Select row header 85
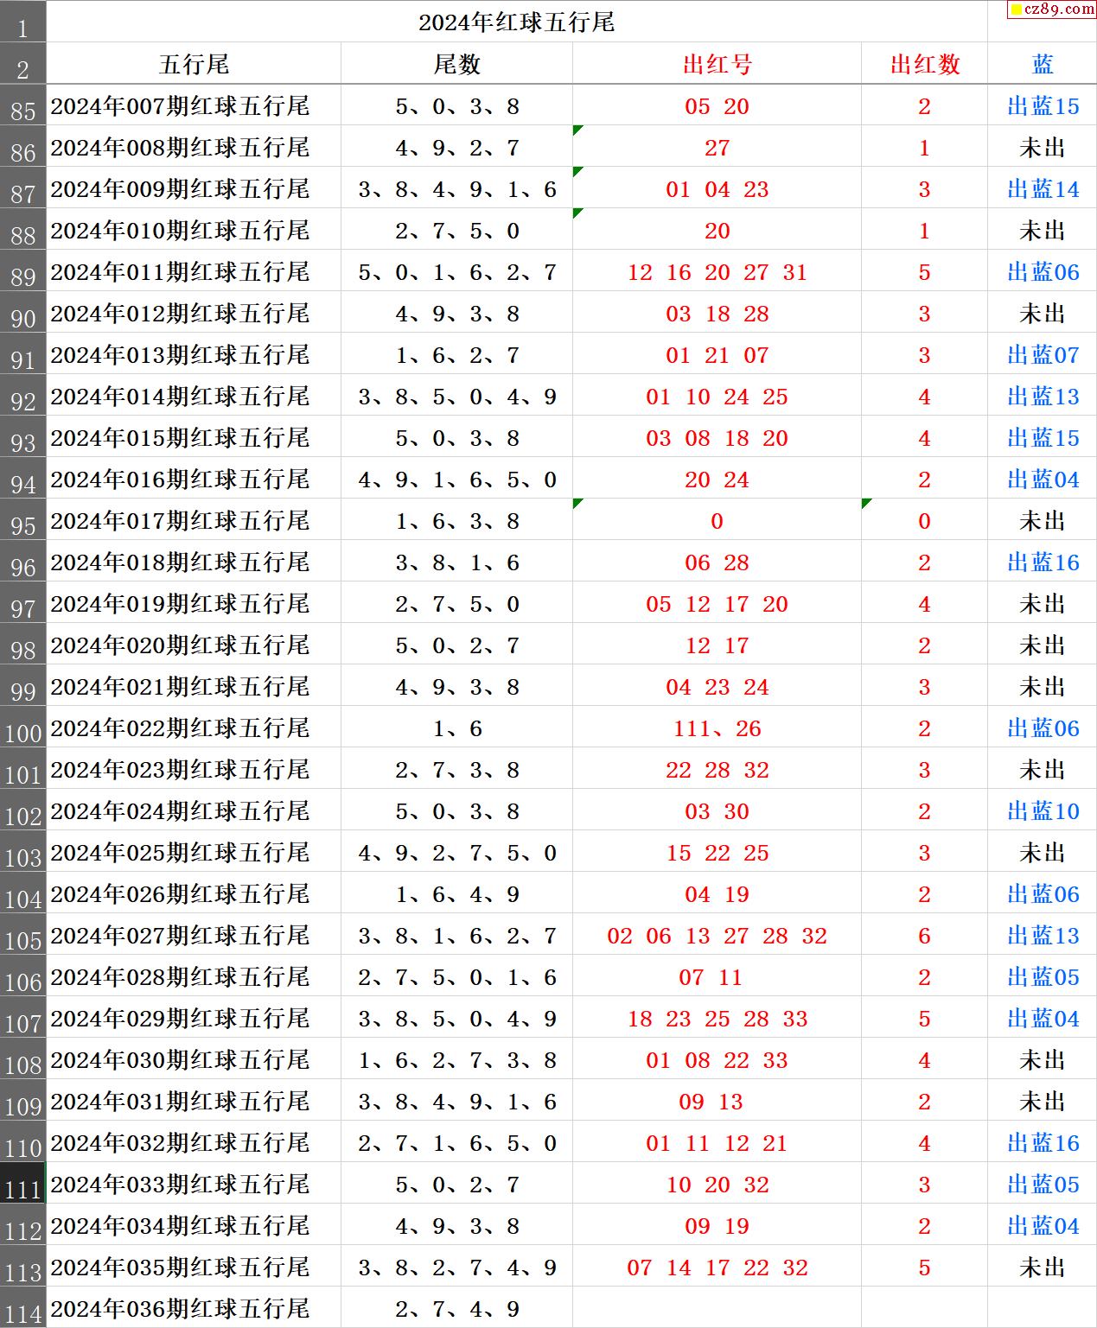Screen dimensions: 1097x1328 point(22,107)
